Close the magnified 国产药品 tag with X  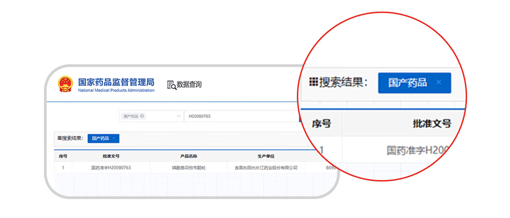(438, 82)
